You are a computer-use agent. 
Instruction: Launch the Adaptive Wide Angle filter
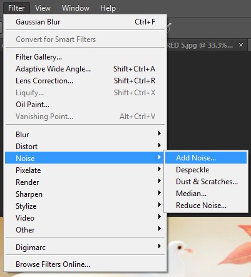click(x=85, y=69)
